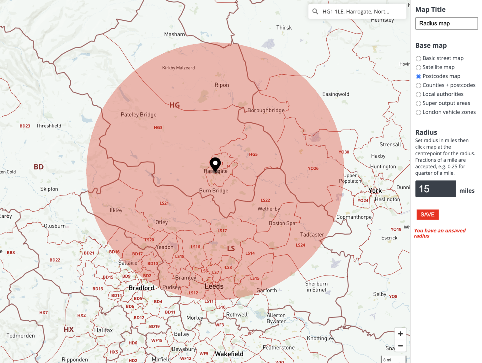
Task: Click the red SAVE button
Action: pyautogui.click(x=427, y=215)
